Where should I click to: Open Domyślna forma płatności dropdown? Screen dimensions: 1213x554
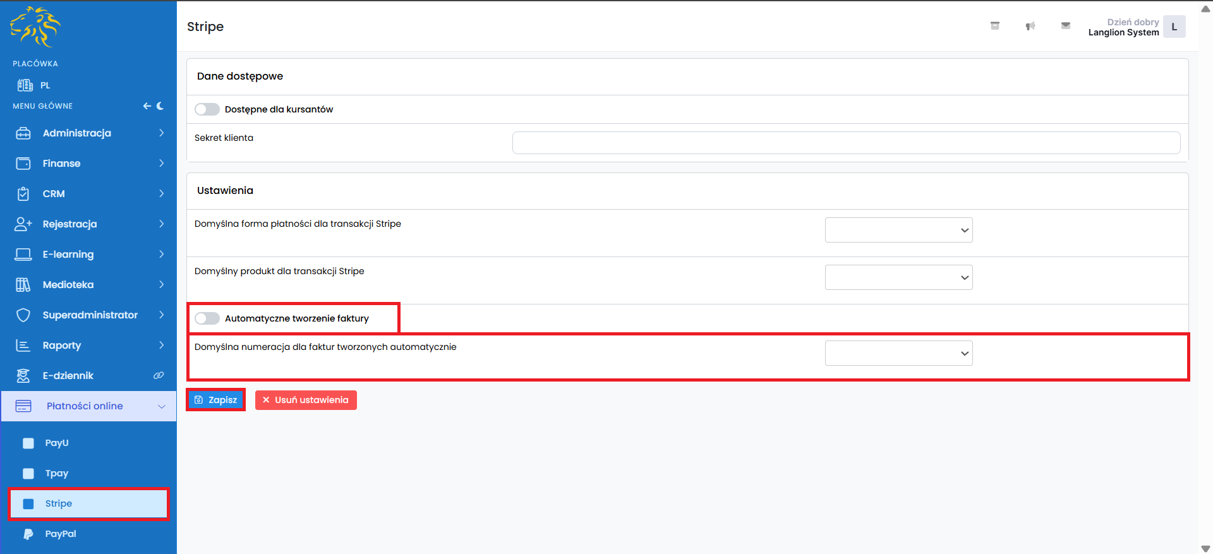click(898, 230)
